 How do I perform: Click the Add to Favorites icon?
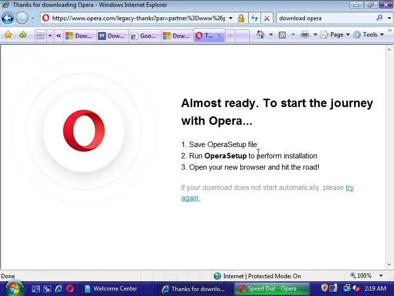click(x=23, y=35)
